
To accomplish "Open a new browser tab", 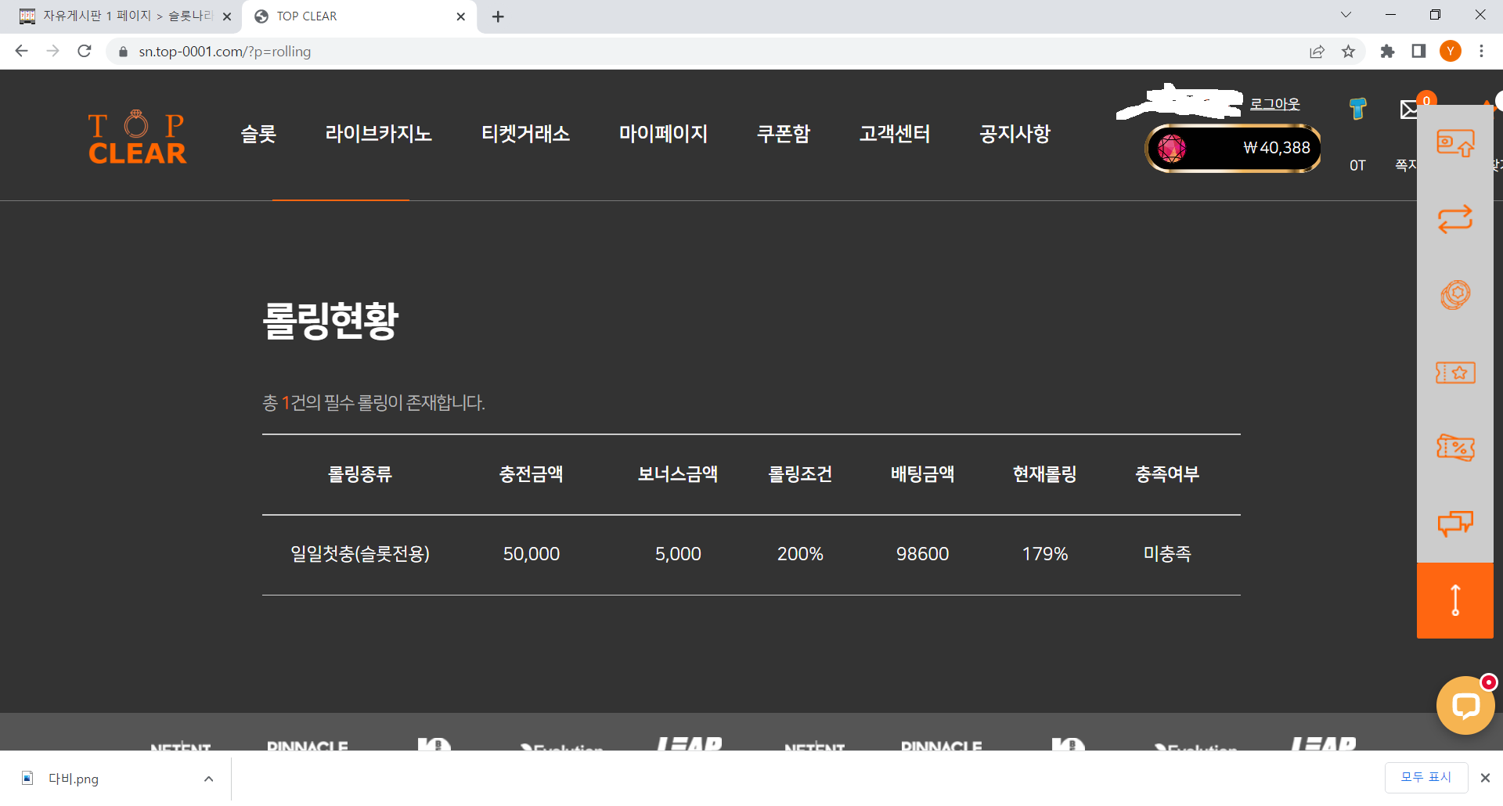I will click(498, 16).
